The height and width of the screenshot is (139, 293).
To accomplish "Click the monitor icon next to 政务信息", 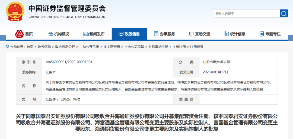I will click(x=121, y=34).
